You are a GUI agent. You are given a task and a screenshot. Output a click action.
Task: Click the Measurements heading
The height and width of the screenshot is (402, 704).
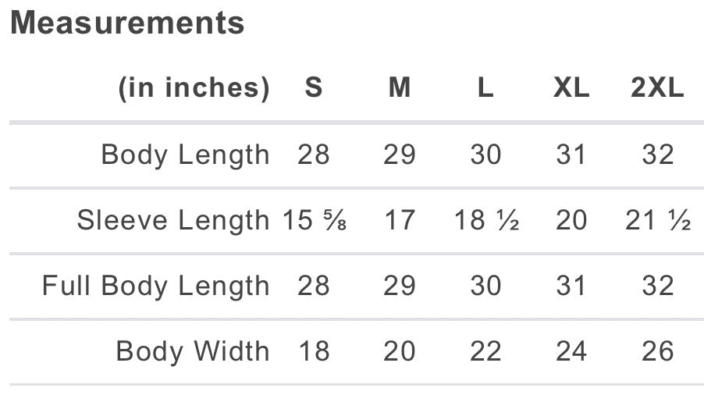tap(128, 23)
